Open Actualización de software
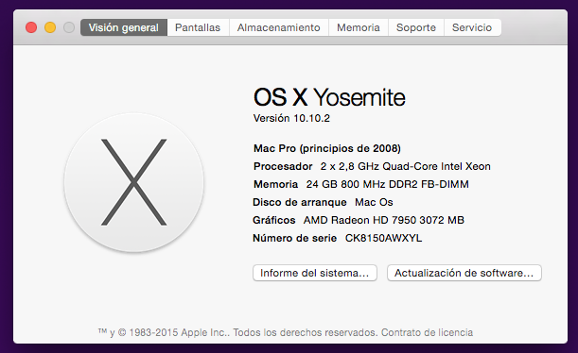Image resolution: width=578 pixels, height=353 pixels. point(464,273)
